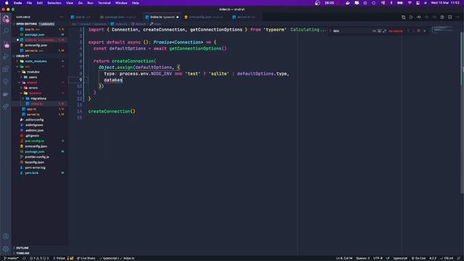Click the UTF-8 encoding in status bar

(378, 258)
